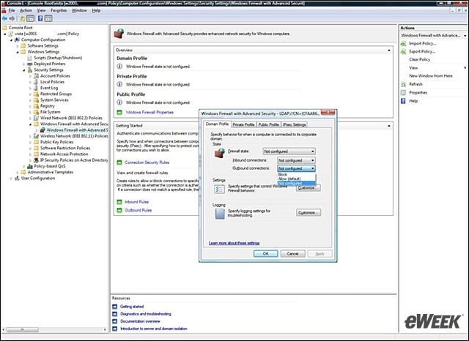
Task: Go back with the toolbar Back arrow
Action: click(4, 18)
